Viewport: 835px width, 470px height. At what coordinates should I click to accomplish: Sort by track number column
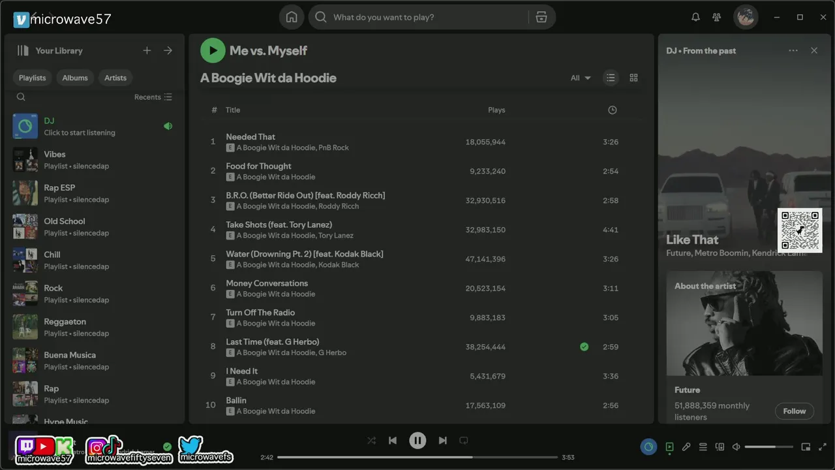214,110
